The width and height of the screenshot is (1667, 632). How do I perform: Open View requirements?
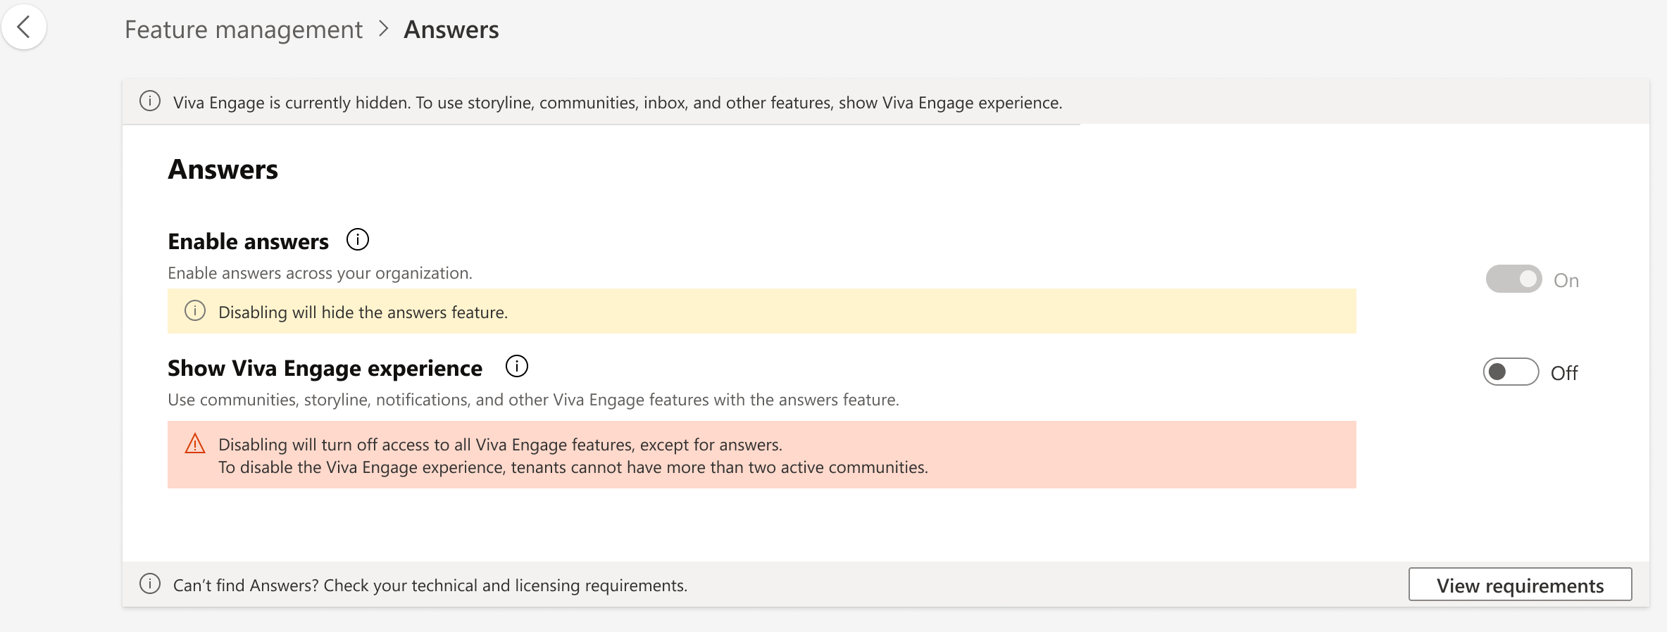(1521, 585)
